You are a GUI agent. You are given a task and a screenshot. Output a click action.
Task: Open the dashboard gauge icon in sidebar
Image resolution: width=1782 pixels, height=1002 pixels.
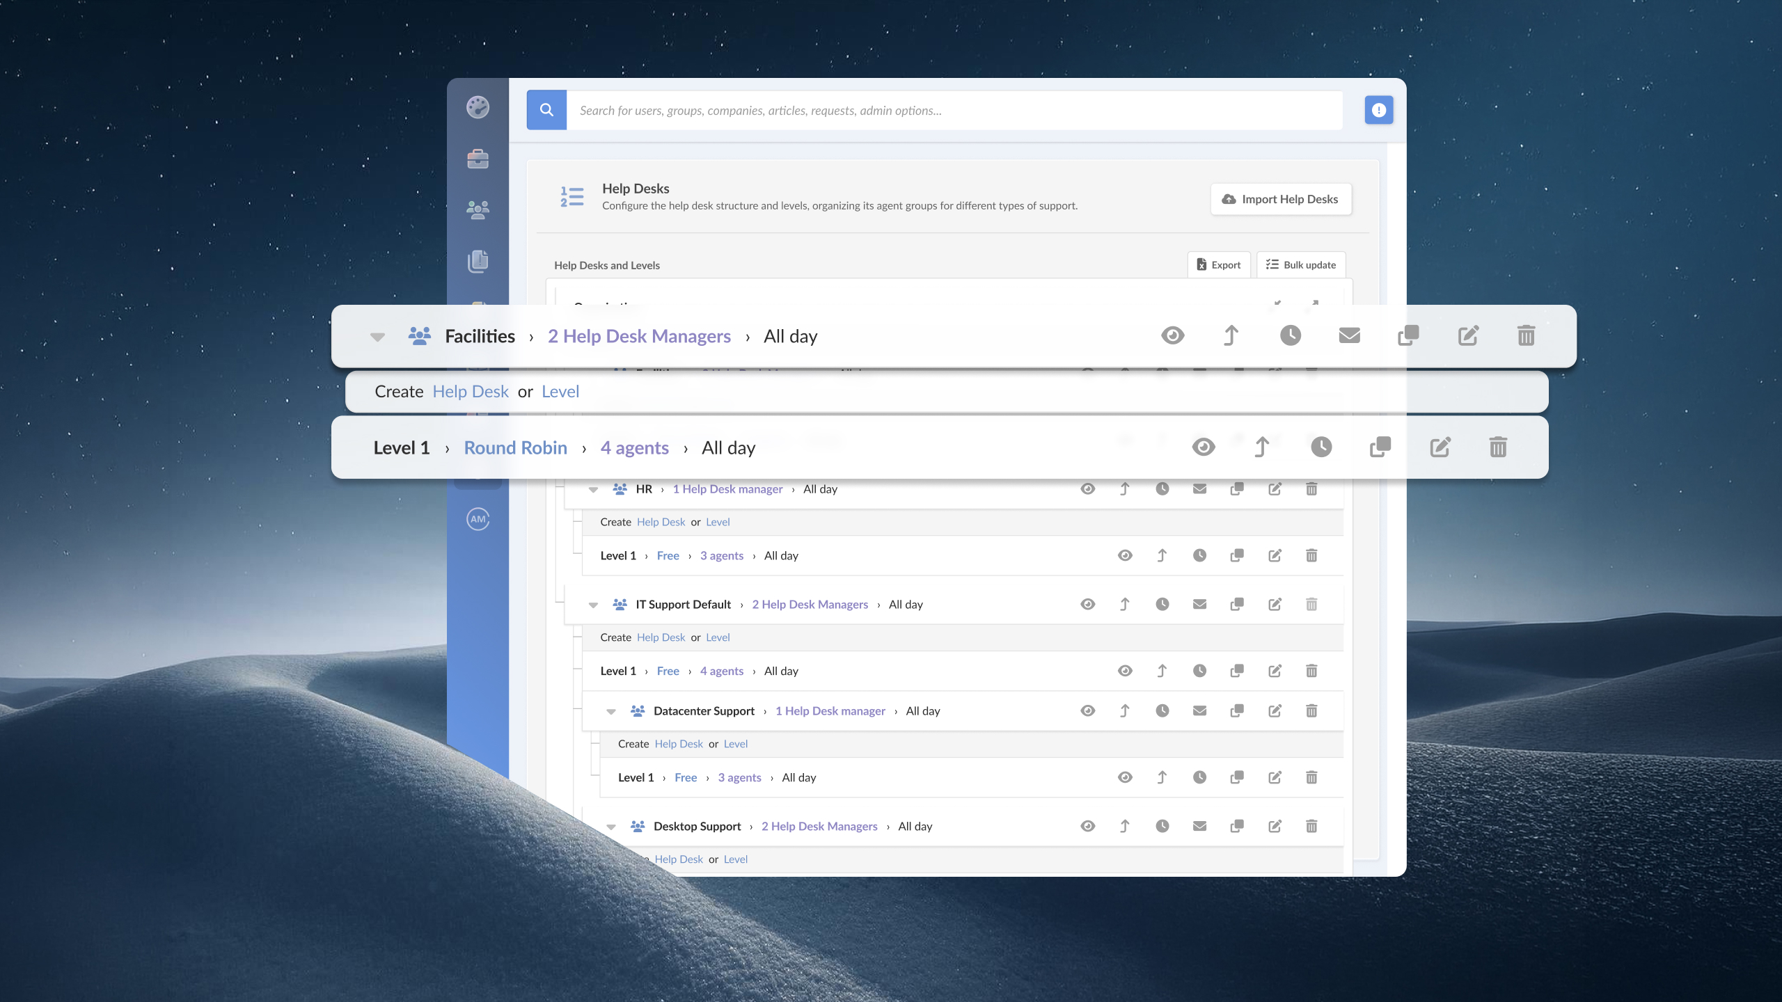(x=478, y=107)
